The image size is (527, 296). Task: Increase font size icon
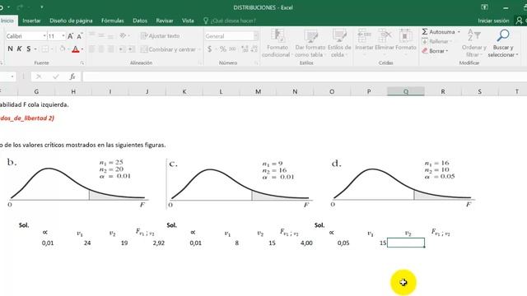coord(70,36)
